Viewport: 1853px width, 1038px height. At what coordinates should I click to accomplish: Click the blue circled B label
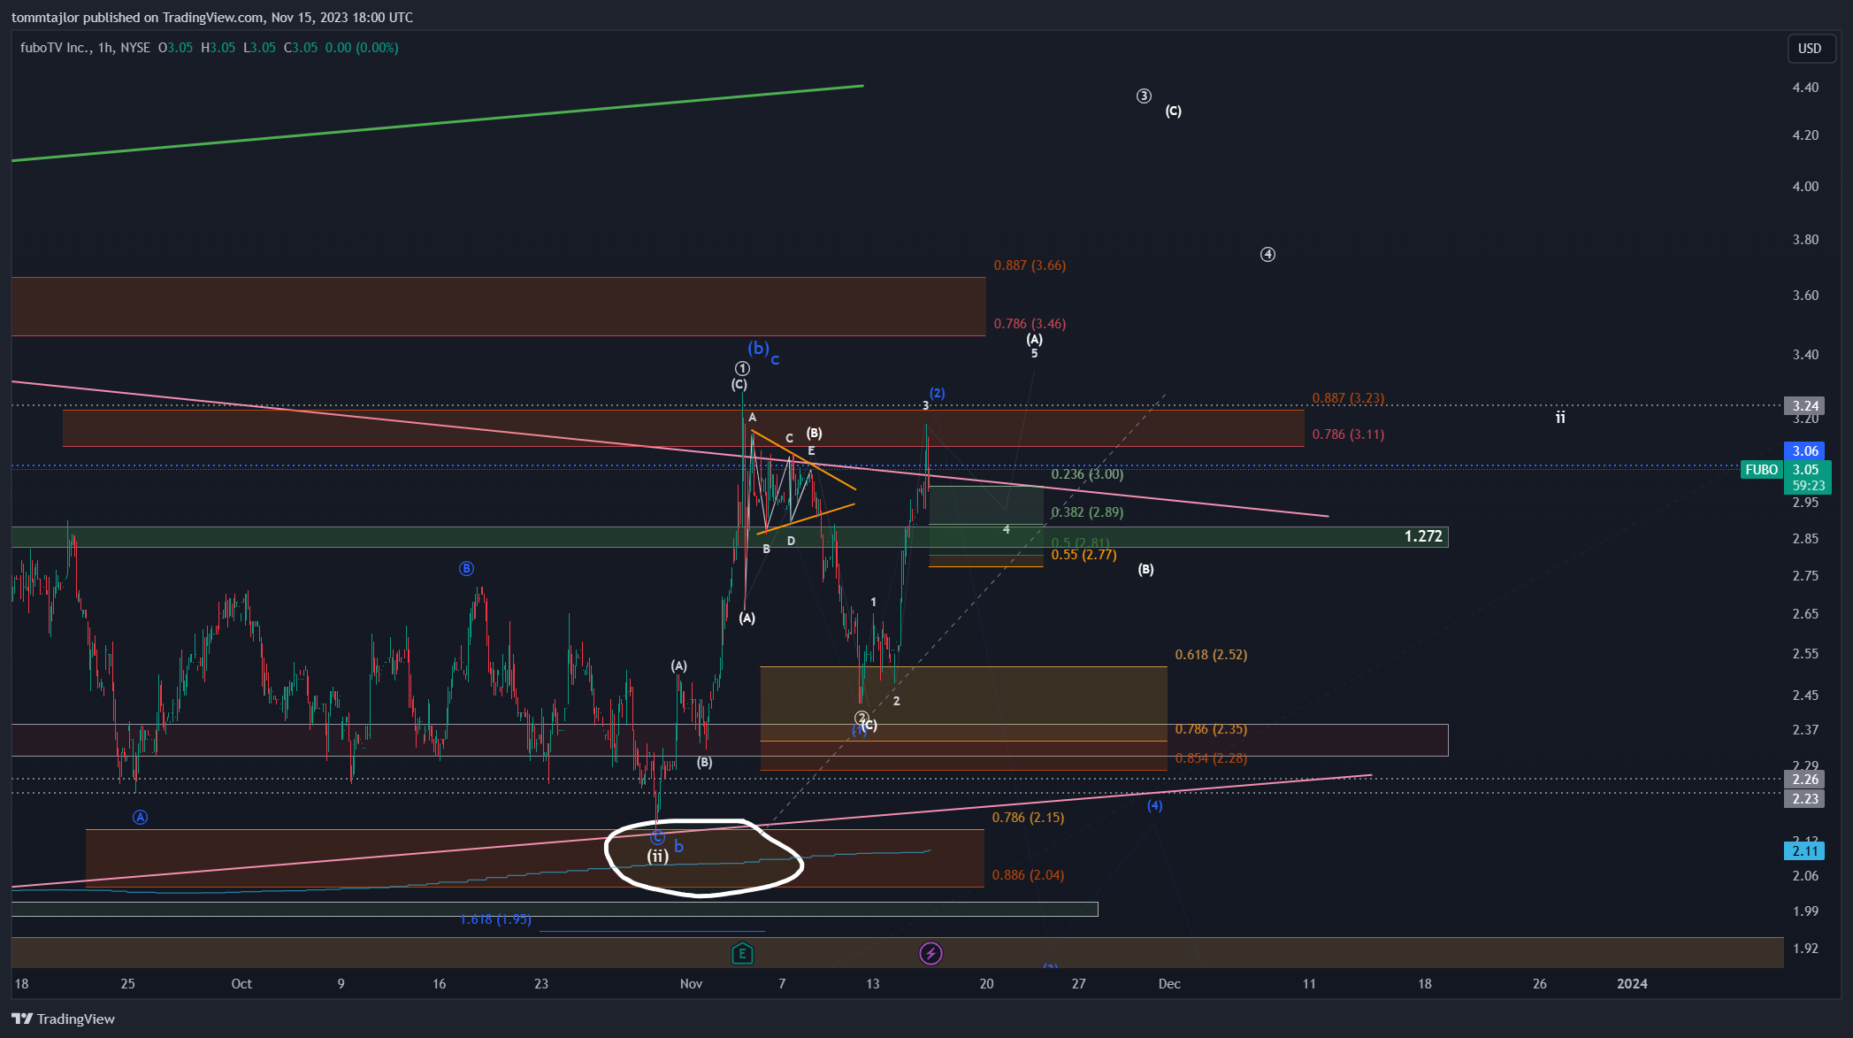coord(466,569)
